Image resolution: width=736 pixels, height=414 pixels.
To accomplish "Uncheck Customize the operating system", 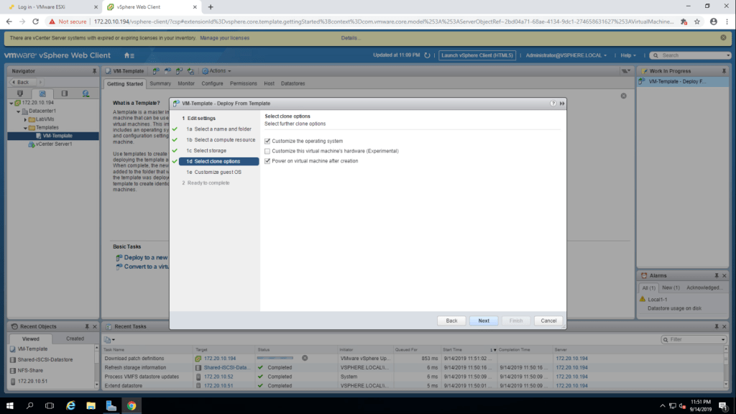I will (267, 141).
